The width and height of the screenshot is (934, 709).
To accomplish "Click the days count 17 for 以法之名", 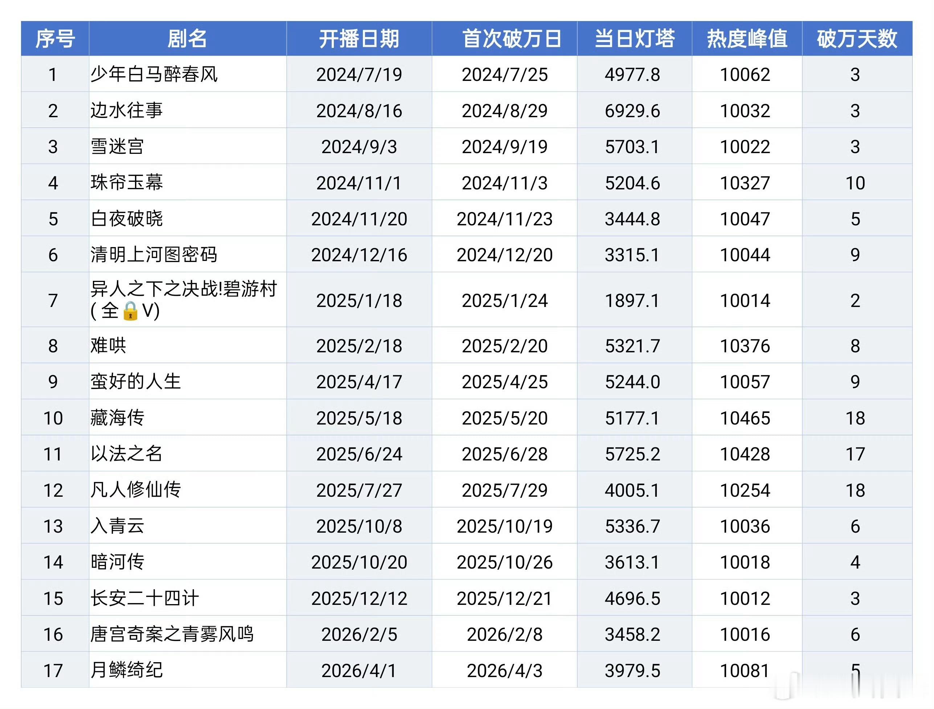I will pos(856,454).
